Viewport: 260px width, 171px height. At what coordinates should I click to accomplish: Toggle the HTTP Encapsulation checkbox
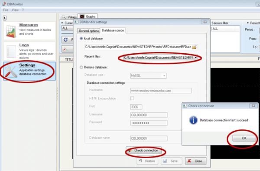pos(132,98)
